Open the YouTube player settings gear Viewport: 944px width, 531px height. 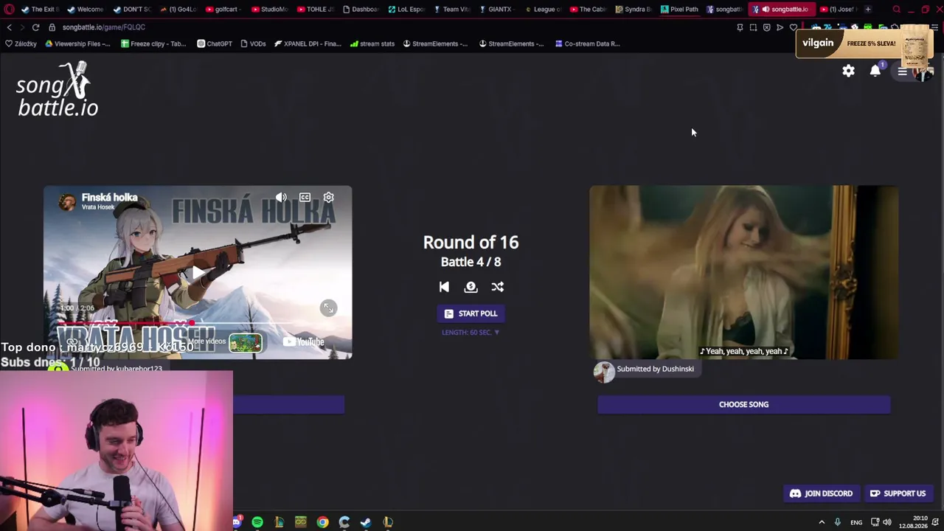click(x=328, y=198)
